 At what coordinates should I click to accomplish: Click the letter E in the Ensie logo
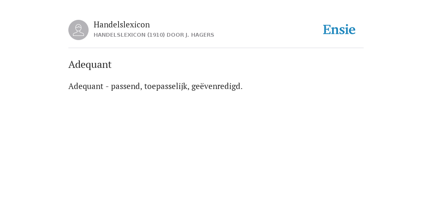point(327,30)
